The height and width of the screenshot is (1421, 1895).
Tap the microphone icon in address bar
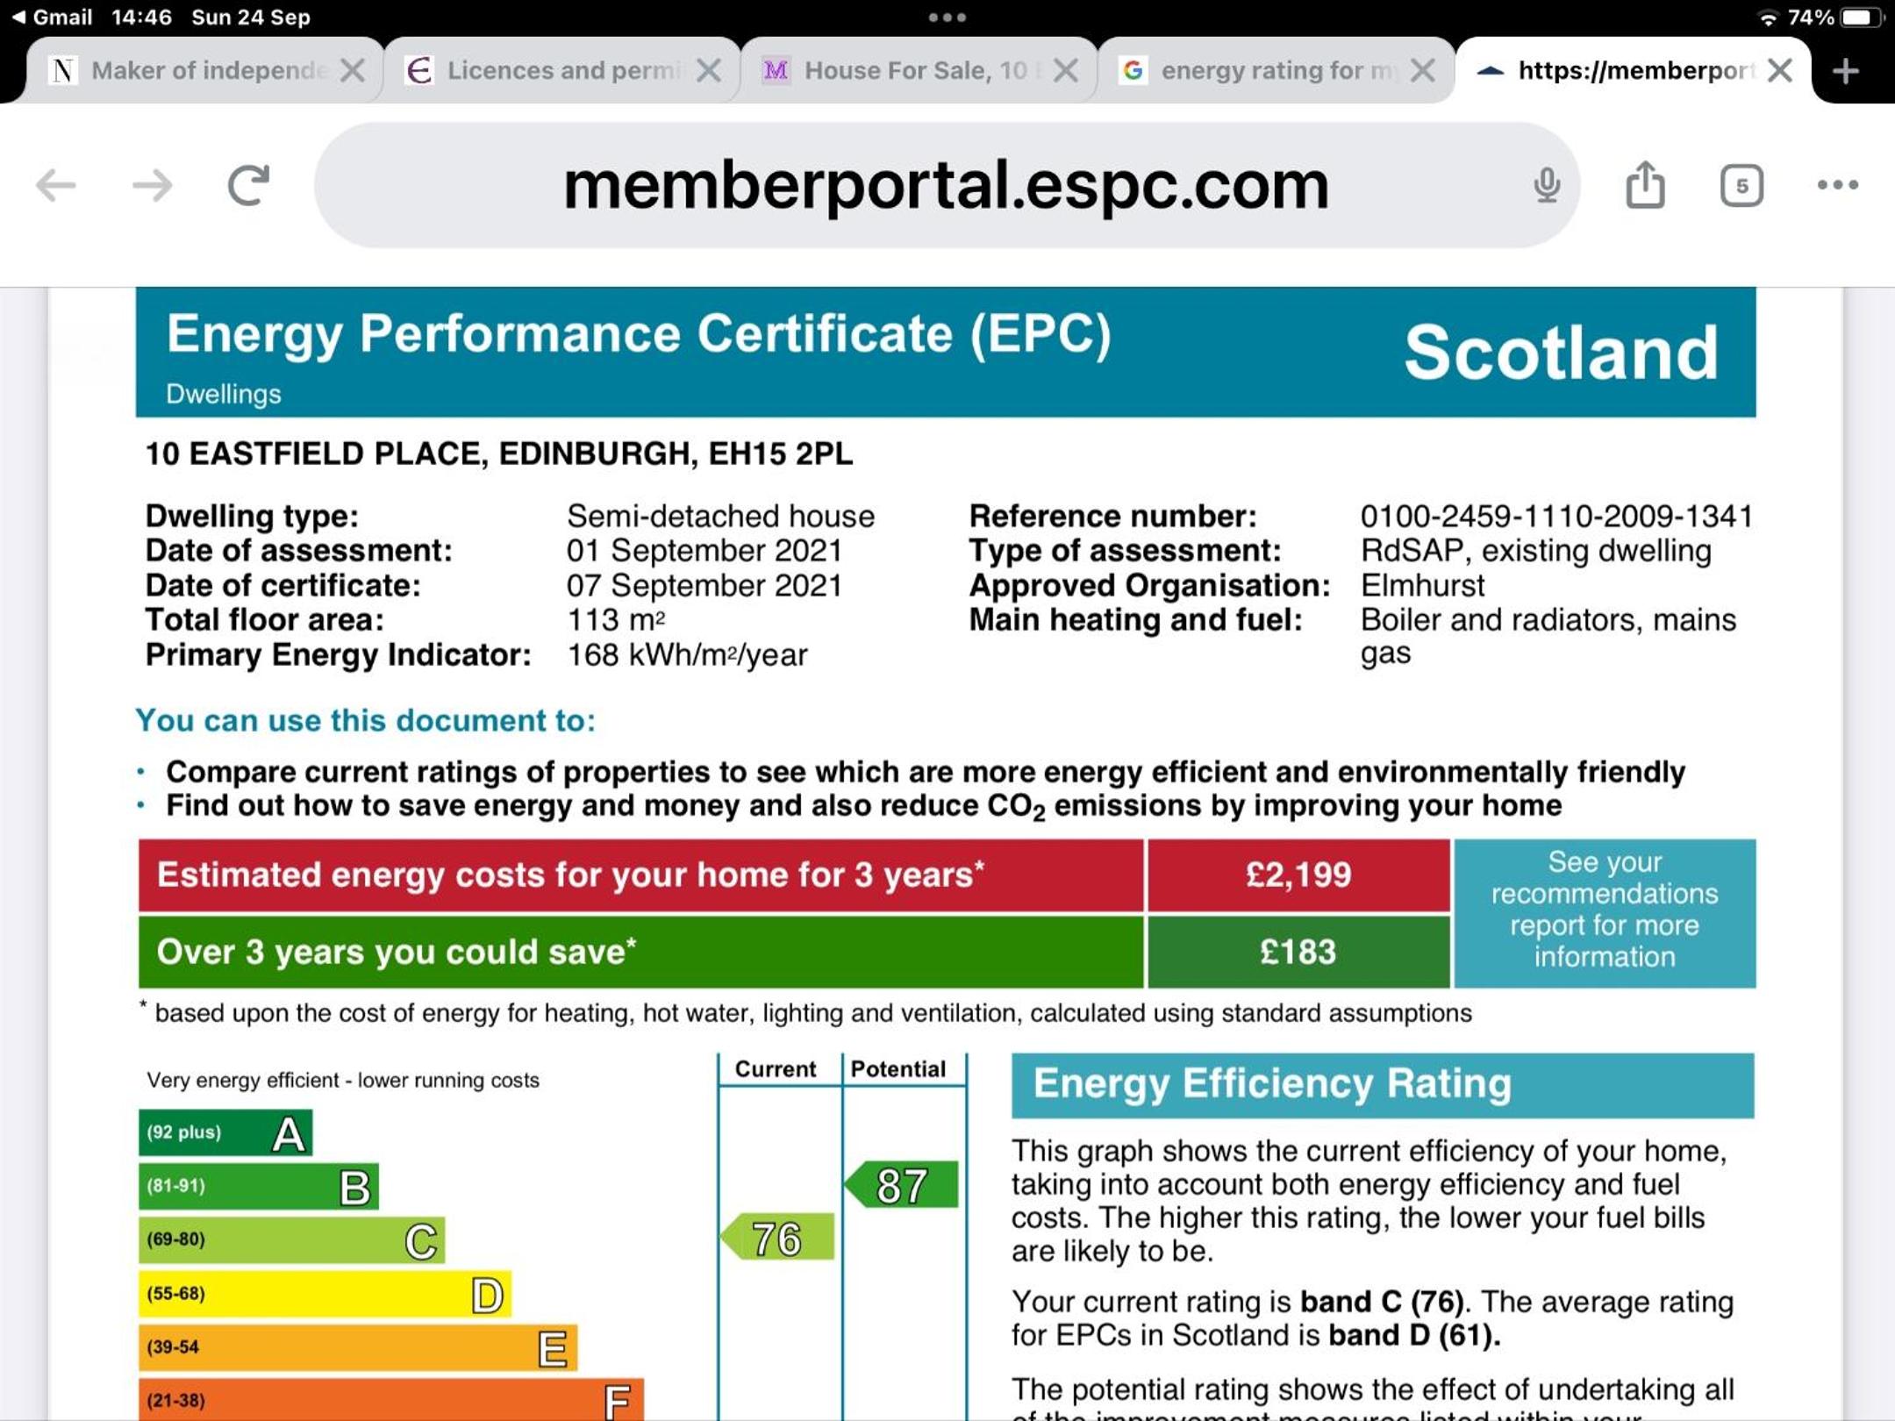(x=1547, y=185)
